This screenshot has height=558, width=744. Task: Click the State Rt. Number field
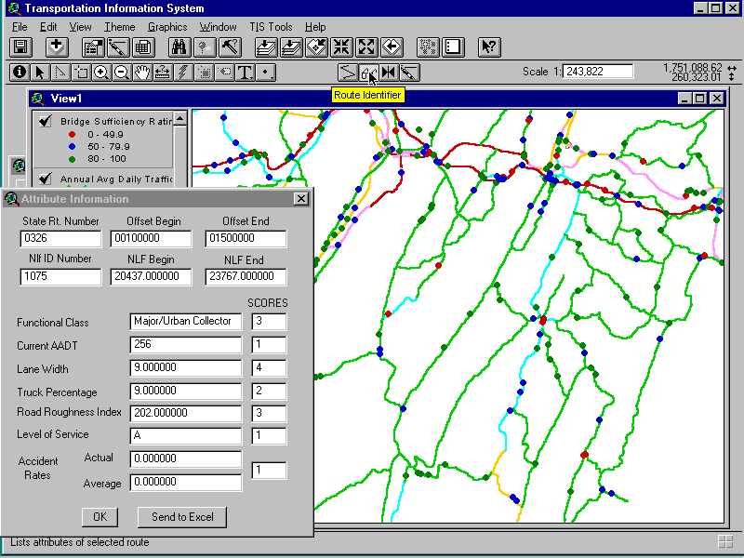pyautogui.click(x=60, y=240)
